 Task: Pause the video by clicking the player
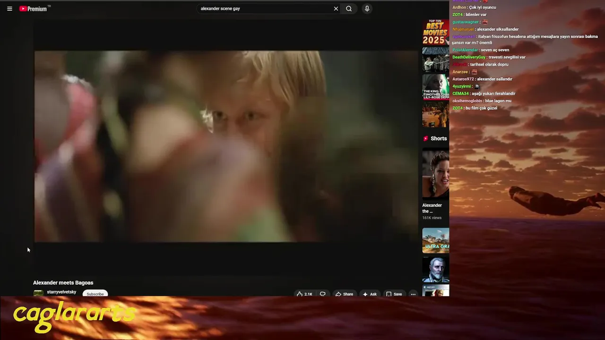[x=226, y=146]
